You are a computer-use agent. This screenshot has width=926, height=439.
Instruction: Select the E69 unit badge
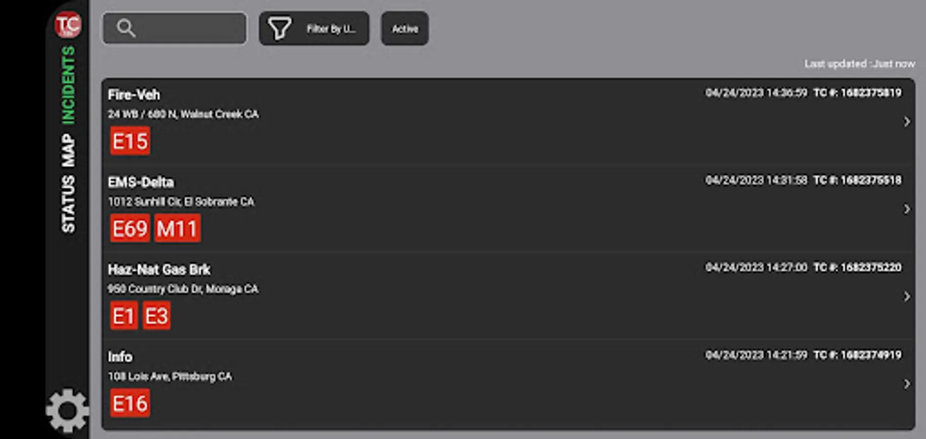(x=130, y=228)
